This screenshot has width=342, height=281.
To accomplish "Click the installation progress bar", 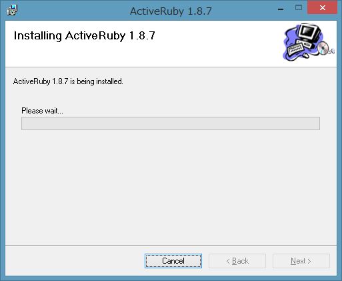I will tap(171, 123).
